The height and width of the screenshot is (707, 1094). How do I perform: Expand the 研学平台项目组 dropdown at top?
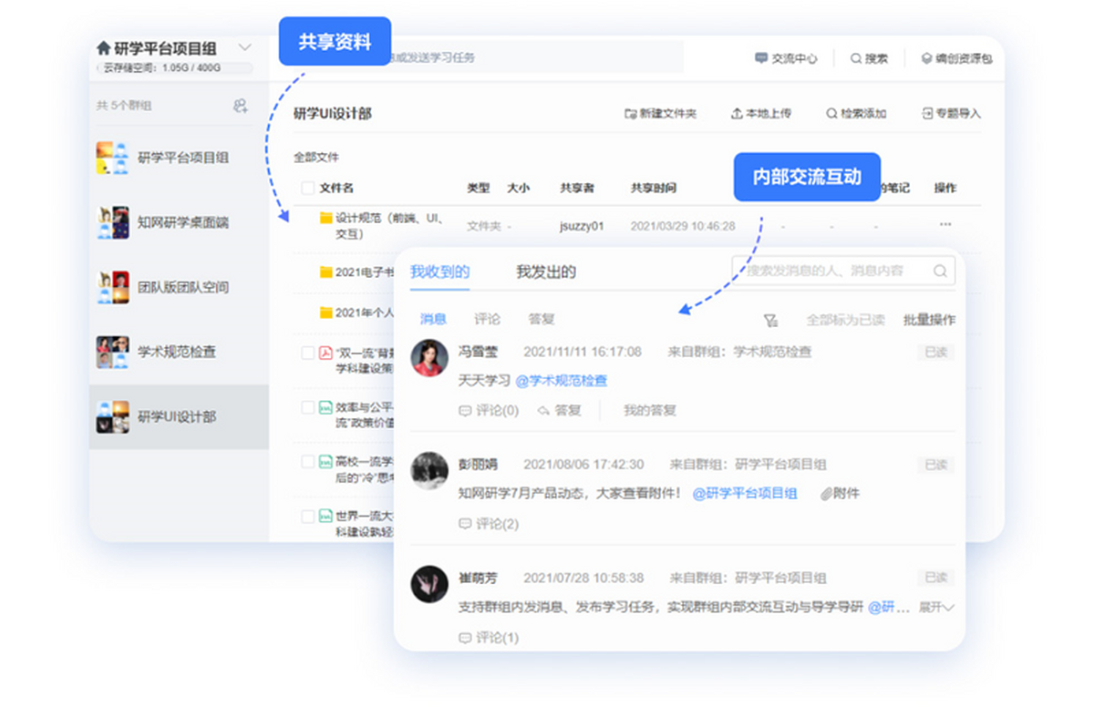[x=244, y=47]
